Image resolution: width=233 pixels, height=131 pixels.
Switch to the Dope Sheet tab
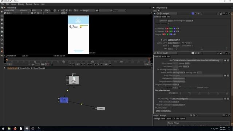(x=38, y=68)
